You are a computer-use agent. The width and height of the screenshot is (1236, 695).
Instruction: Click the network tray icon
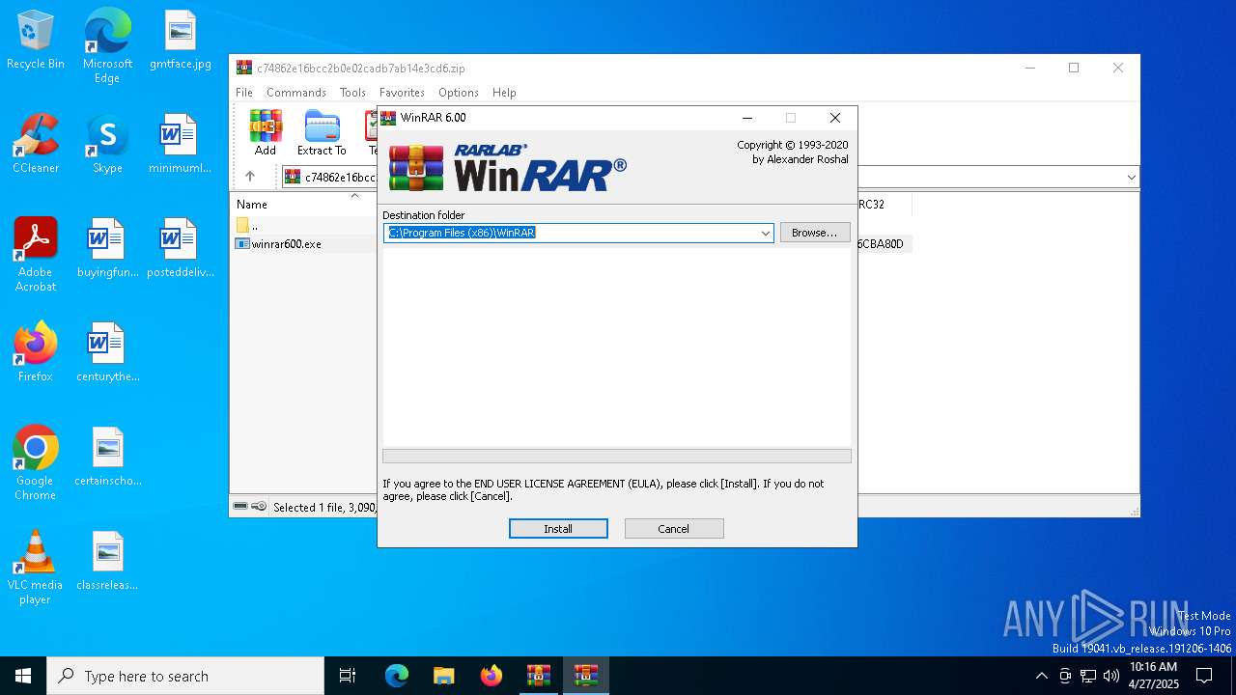1087,676
